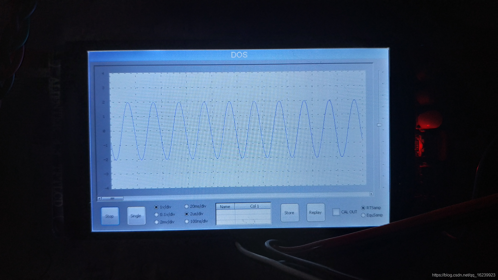Select the 2us/div time base
This screenshot has width=498, height=280.
click(x=186, y=214)
